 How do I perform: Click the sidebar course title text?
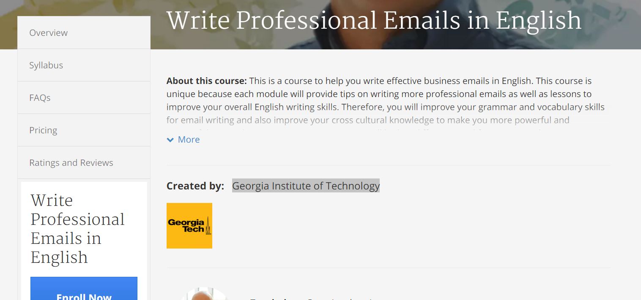(x=77, y=229)
